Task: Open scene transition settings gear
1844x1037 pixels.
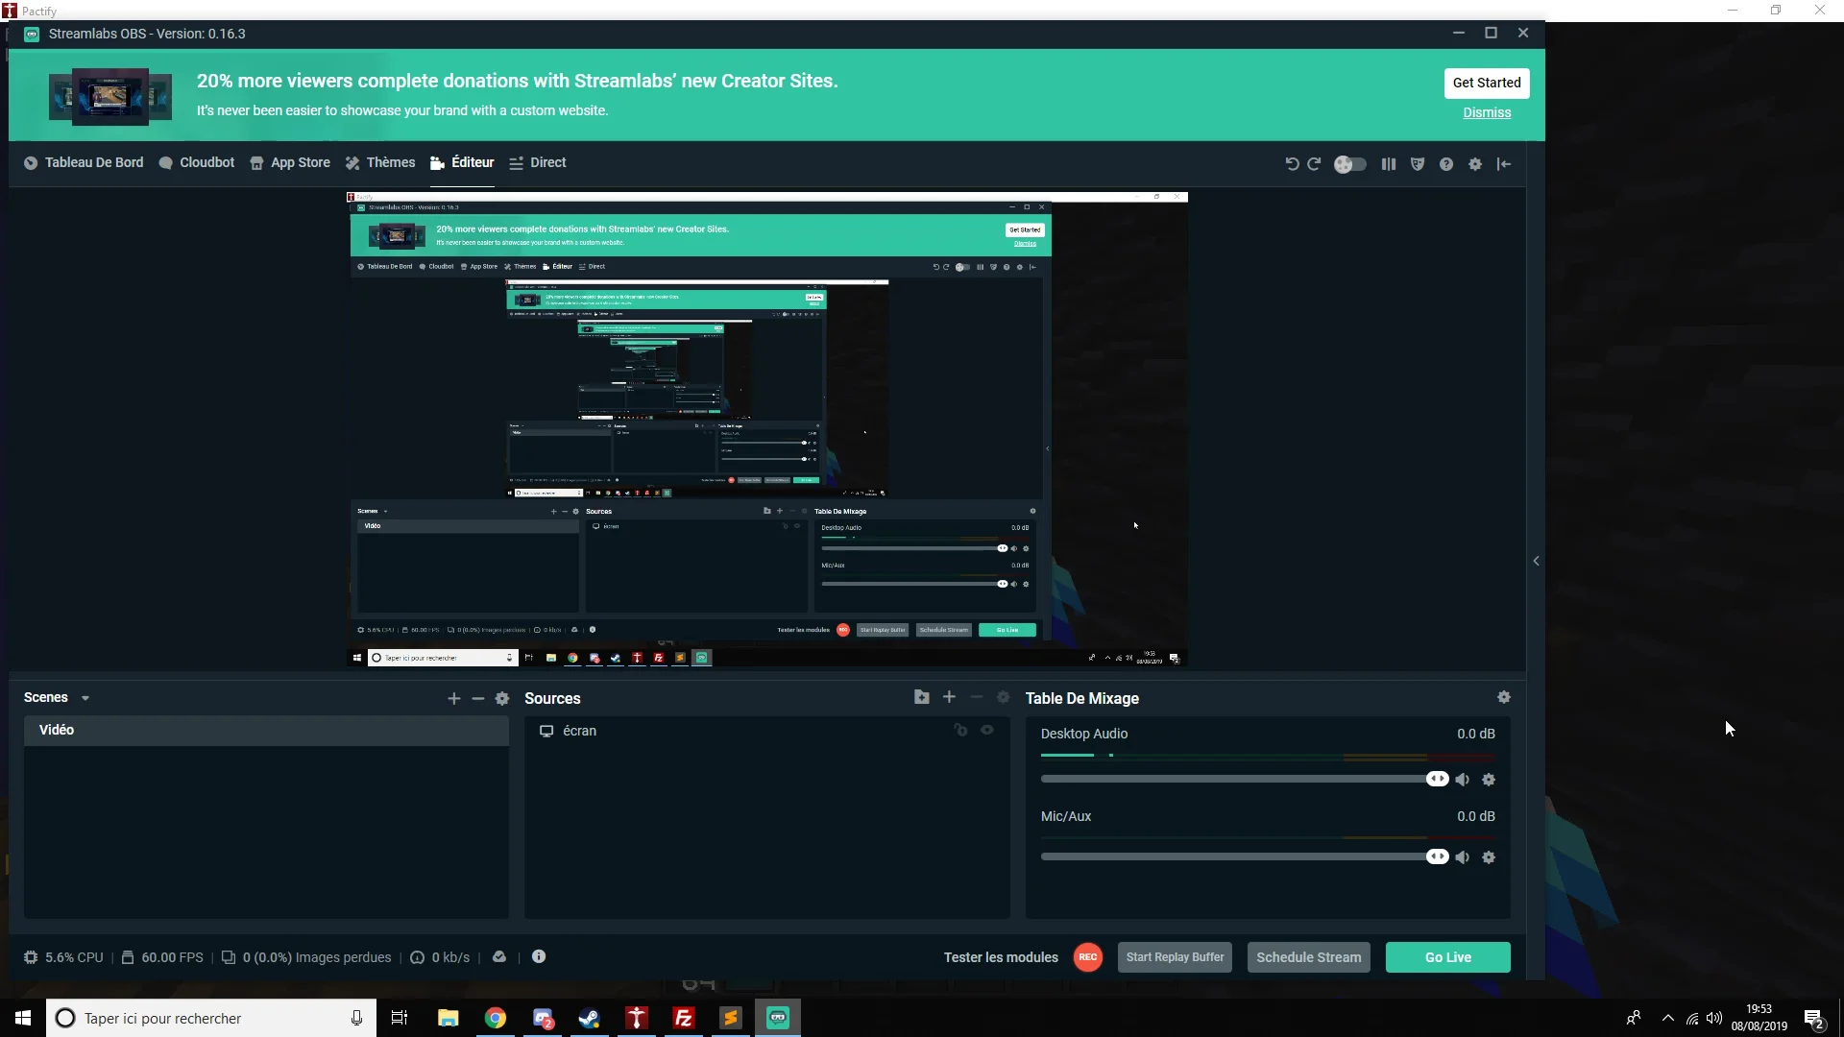Action: [x=502, y=699]
